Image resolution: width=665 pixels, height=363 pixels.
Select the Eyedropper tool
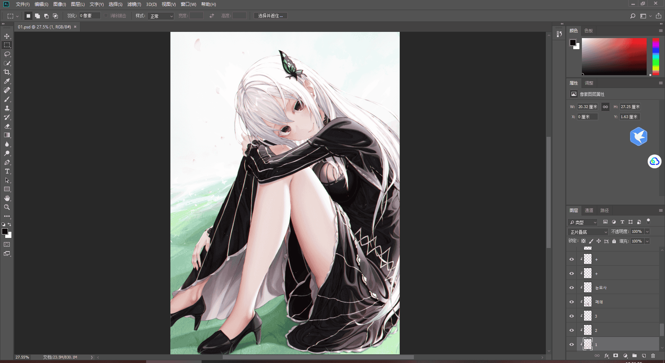[x=7, y=81]
